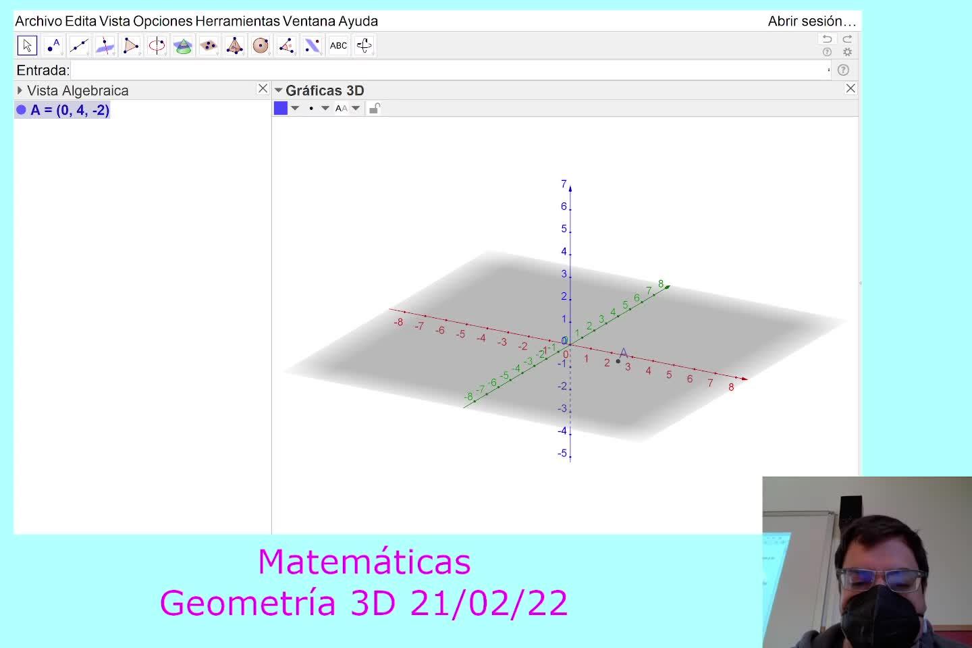The width and height of the screenshot is (972, 648).
Task: Open the point style dropdown arrow
Action: 325,108
